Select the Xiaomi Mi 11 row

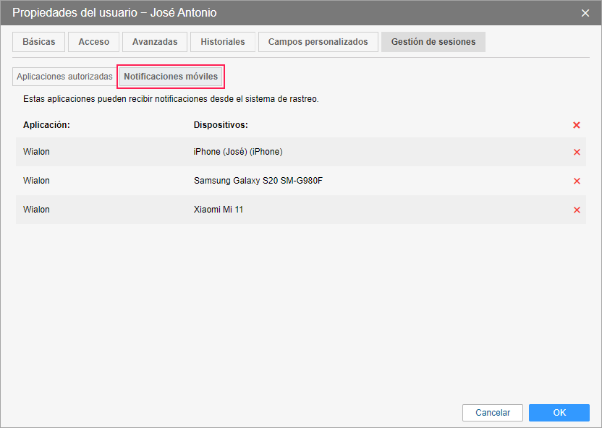[x=219, y=210]
